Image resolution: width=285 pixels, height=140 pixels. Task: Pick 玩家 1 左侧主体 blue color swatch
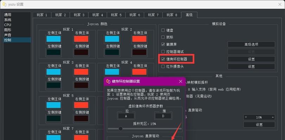(x=53, y=39)
